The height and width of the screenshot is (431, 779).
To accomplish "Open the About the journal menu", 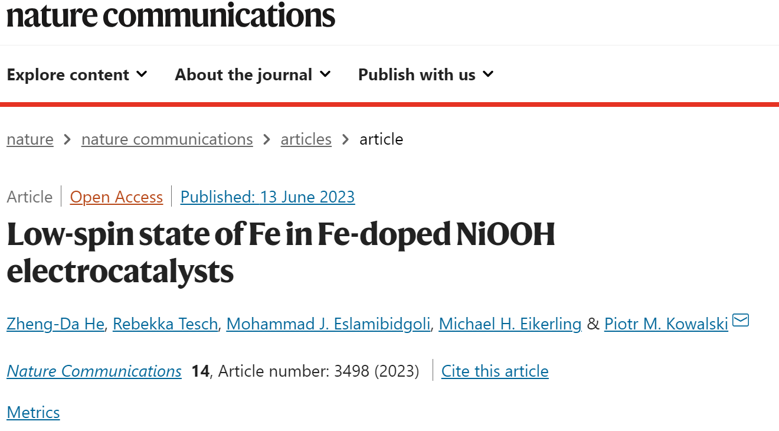I will pyautogui.click(x=253, y=75).
